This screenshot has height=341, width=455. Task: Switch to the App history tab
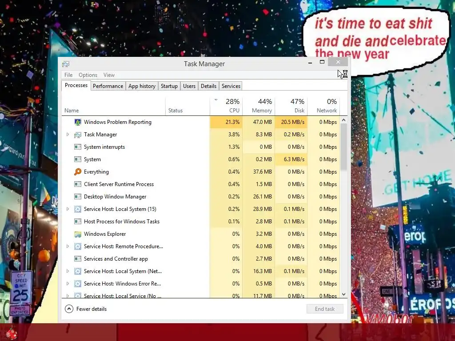click(x=142, y=86)
